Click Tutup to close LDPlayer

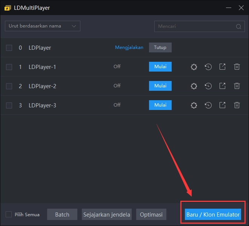tap(160, 47)
